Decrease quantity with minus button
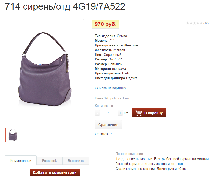Image resolution: width=215 pixels, height=180 pixels. [x=97, y=113]
